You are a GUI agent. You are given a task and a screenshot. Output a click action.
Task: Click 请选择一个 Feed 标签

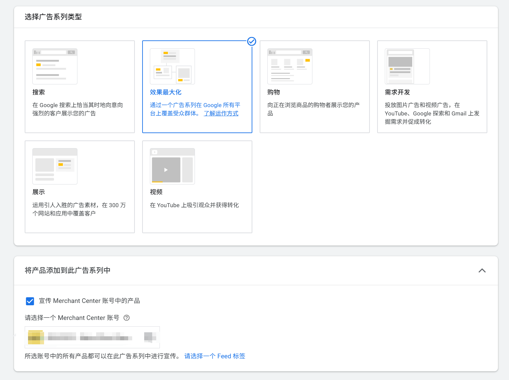[215, 356]
